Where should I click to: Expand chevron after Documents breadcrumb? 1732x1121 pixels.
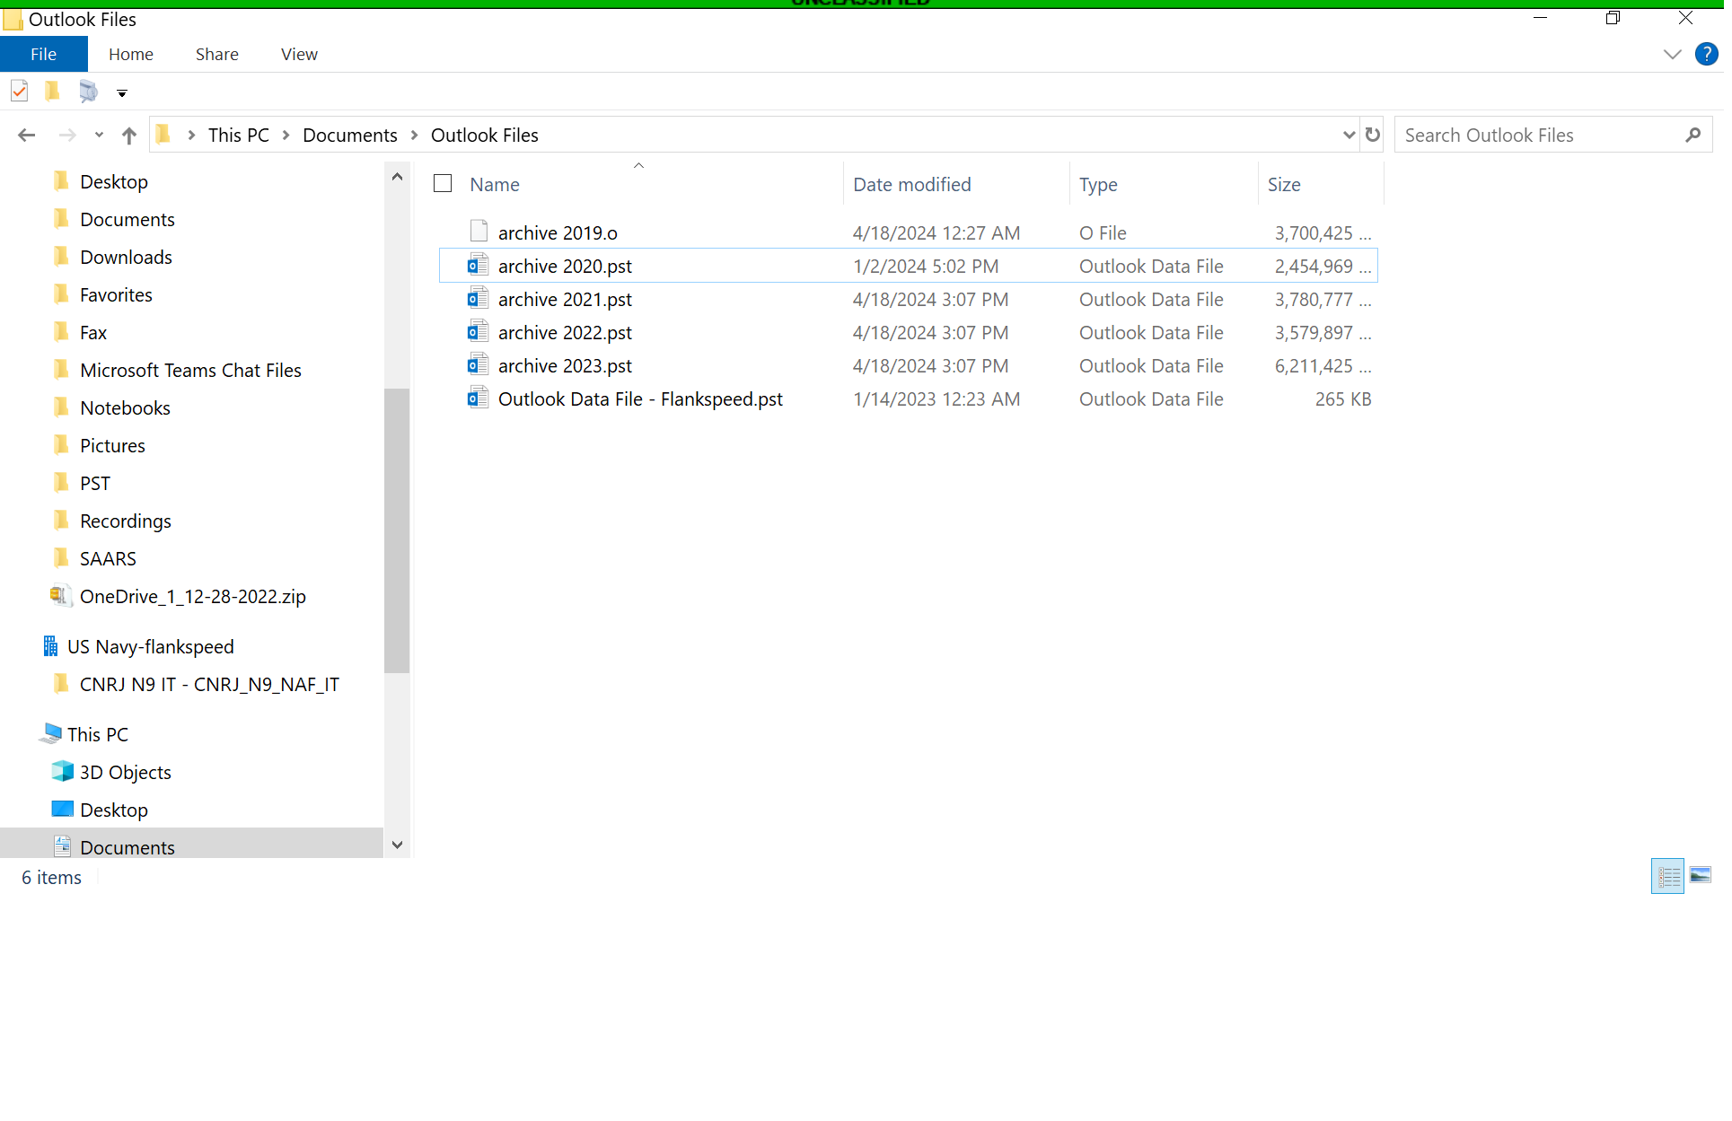tap(416, 136)
